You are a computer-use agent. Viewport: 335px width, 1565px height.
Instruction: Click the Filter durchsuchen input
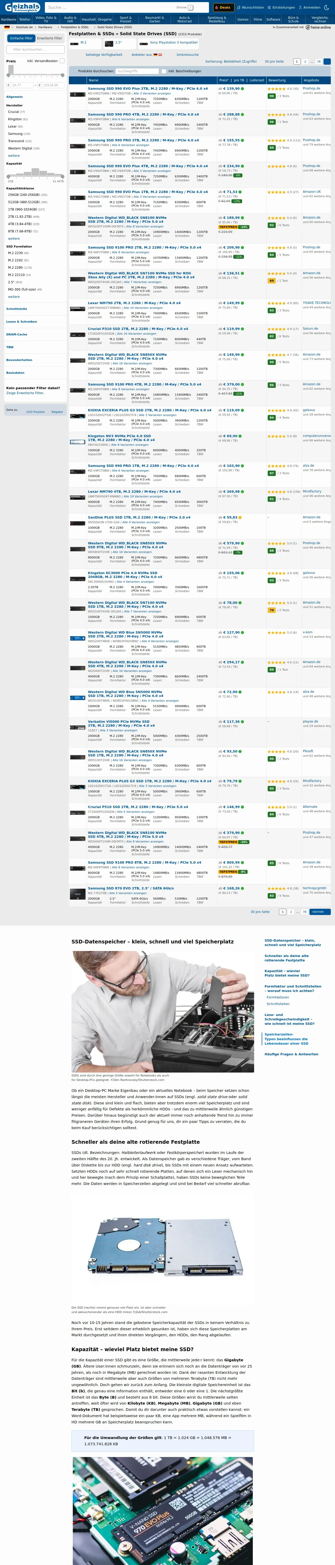35,49
